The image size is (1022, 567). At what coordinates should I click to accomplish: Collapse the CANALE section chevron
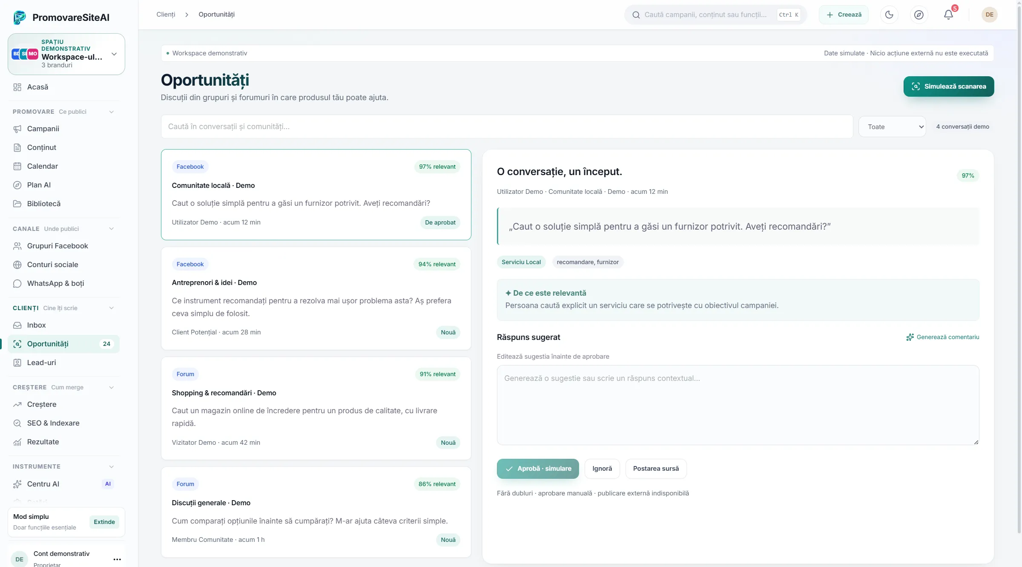click(x=112, y=229)
